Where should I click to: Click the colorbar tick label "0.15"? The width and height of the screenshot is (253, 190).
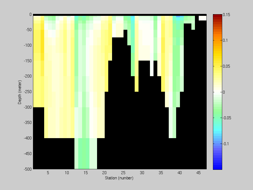[226, 15]
